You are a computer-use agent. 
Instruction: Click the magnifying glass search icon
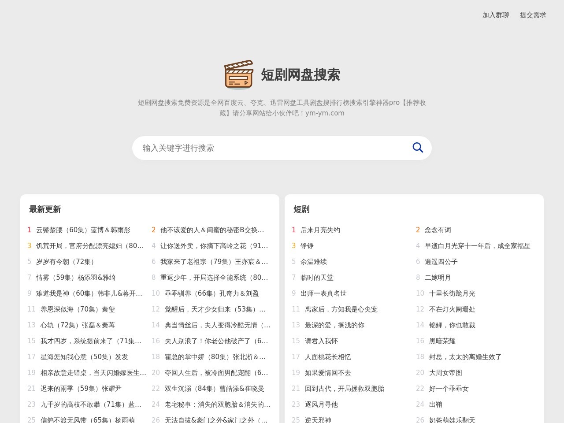417,148
